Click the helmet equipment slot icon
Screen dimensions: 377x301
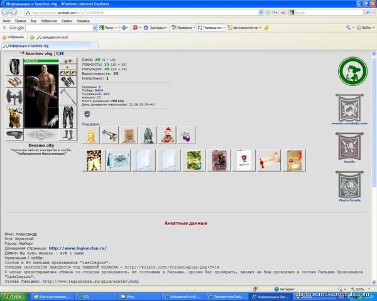[x=14, y=66]
